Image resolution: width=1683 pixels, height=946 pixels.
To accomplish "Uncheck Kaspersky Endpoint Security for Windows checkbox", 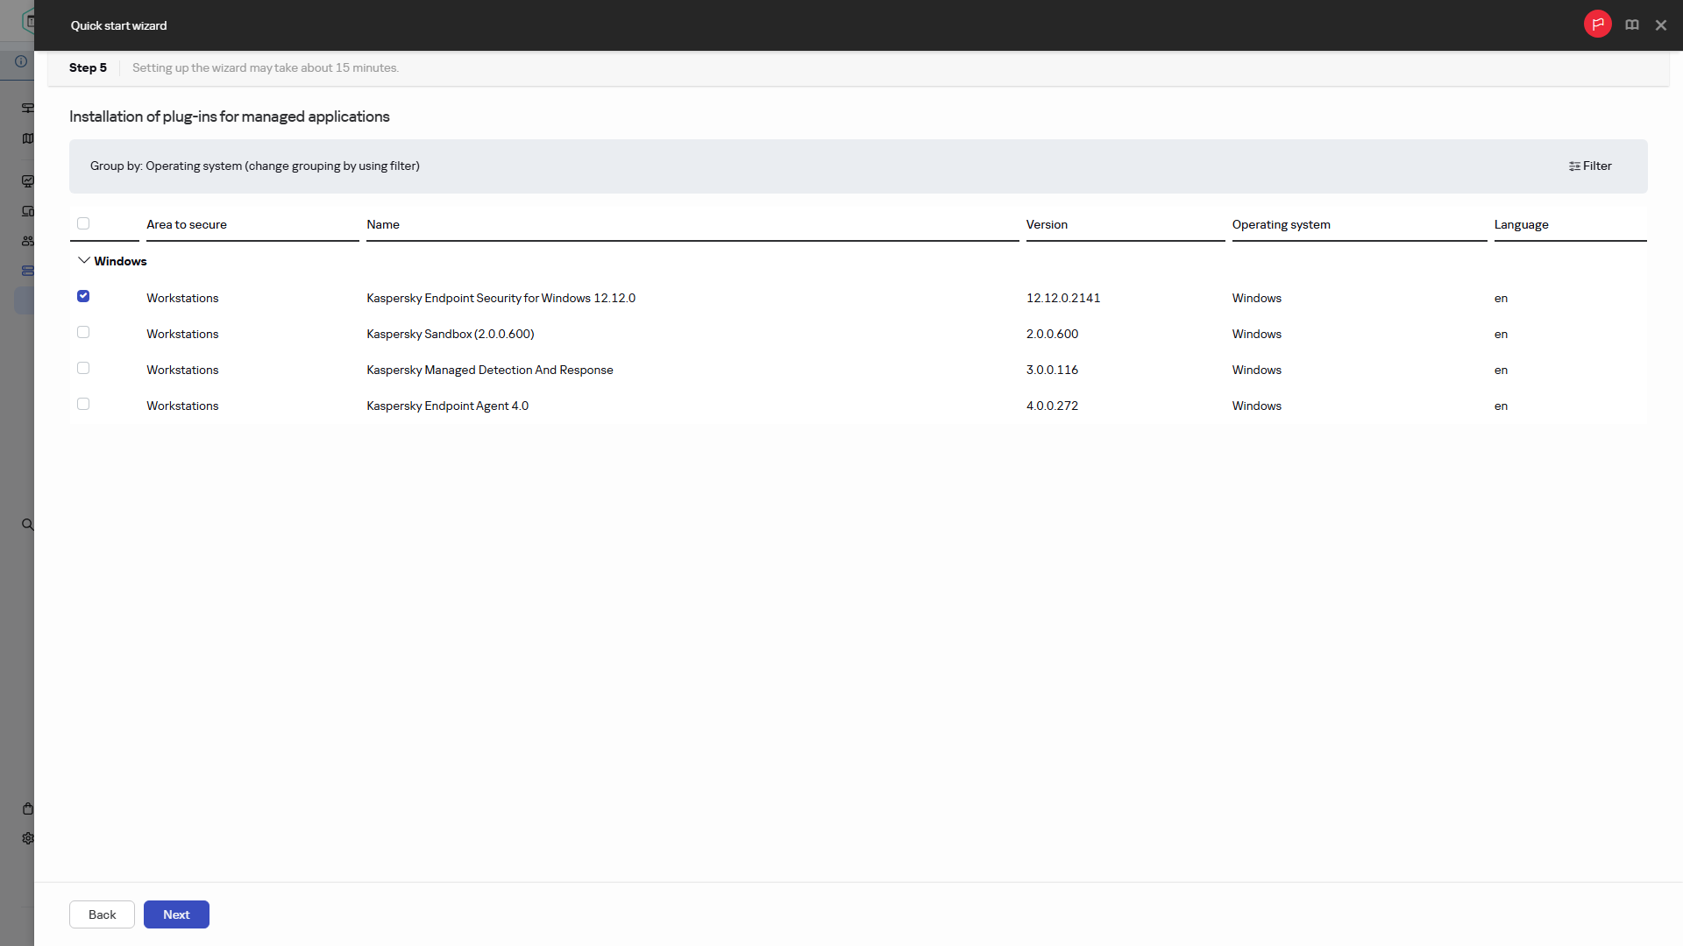I will pyautogui.click(x=83, y=296).
